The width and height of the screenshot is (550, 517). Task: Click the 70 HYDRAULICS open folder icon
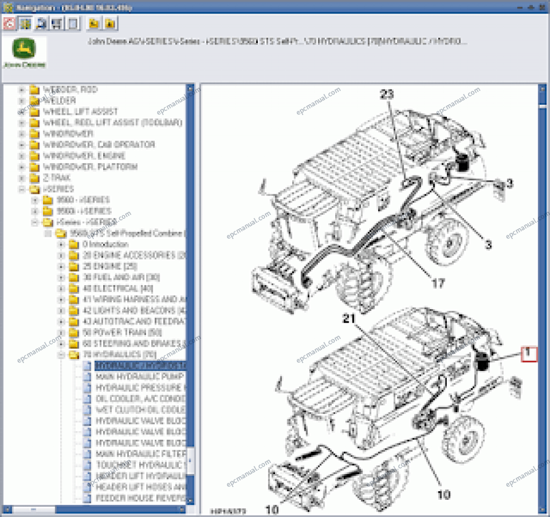[74, 354]
